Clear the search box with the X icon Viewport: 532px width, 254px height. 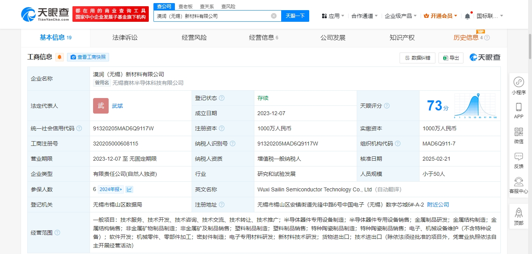[274, 16]
